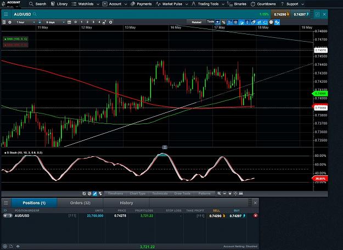Viewport: 343px width, 250px height.
Task: Click the Related button
Action: pos(196,22)
